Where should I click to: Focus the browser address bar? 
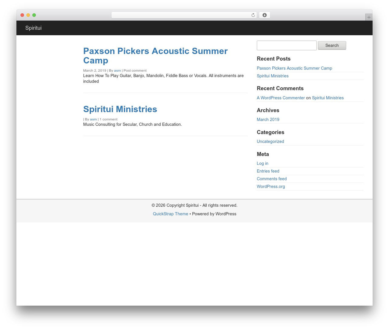[184, 15]
